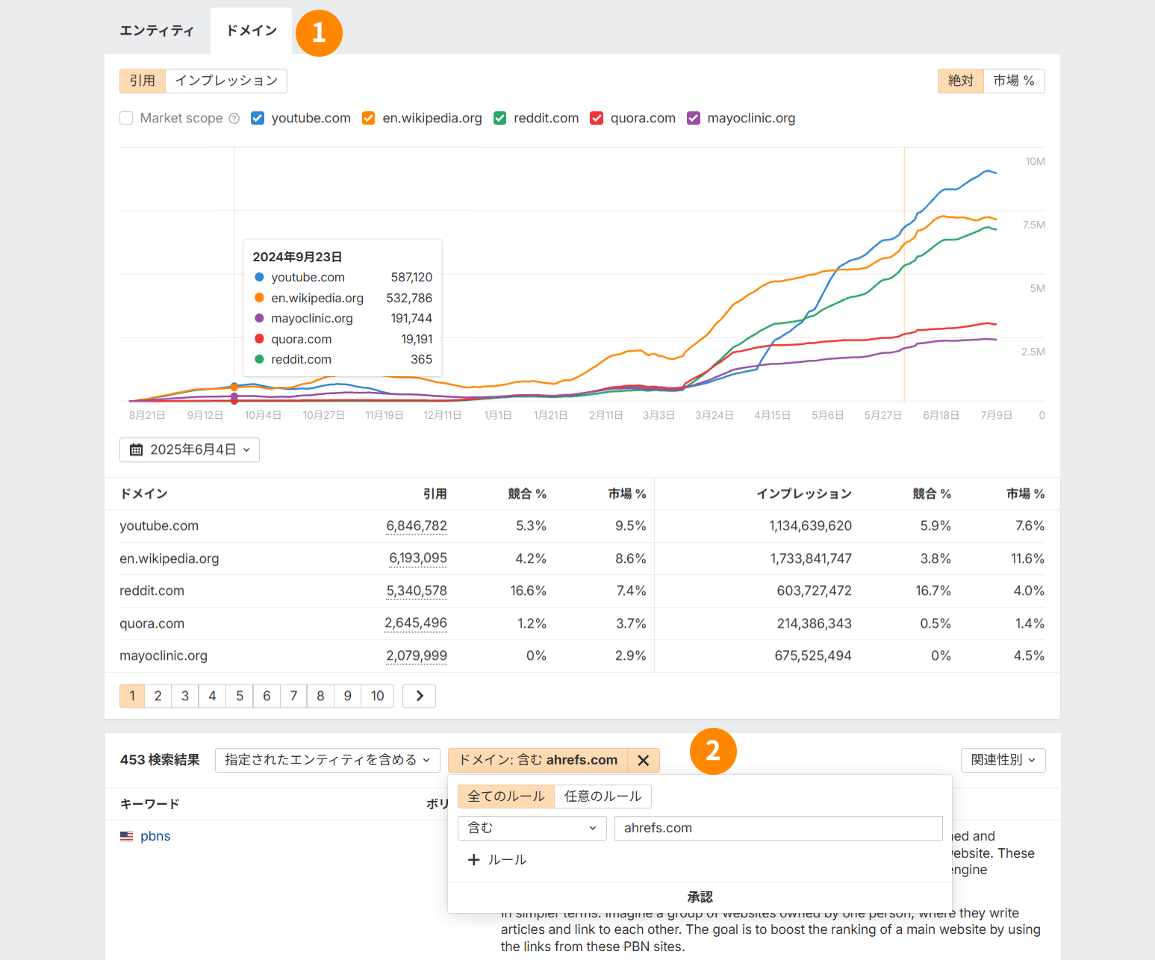
Task: Select the インプレッション chart tab
Action: (225, 81)
